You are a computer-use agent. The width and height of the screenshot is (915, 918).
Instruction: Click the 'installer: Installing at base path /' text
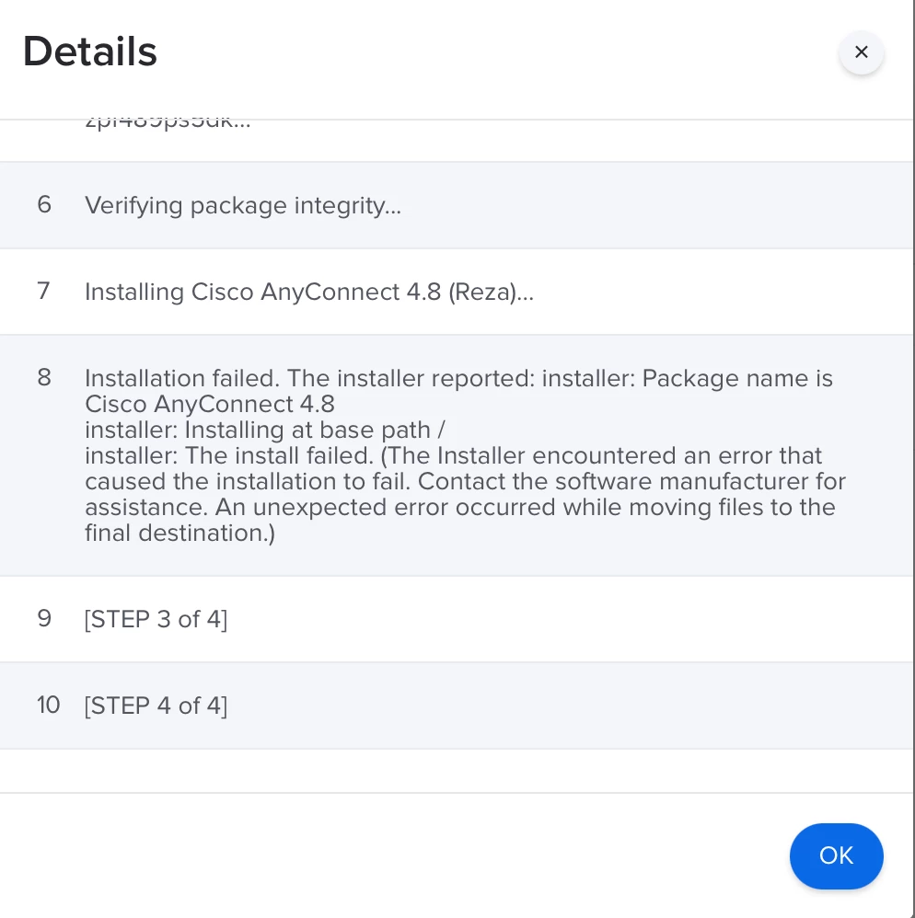[265, 430]
